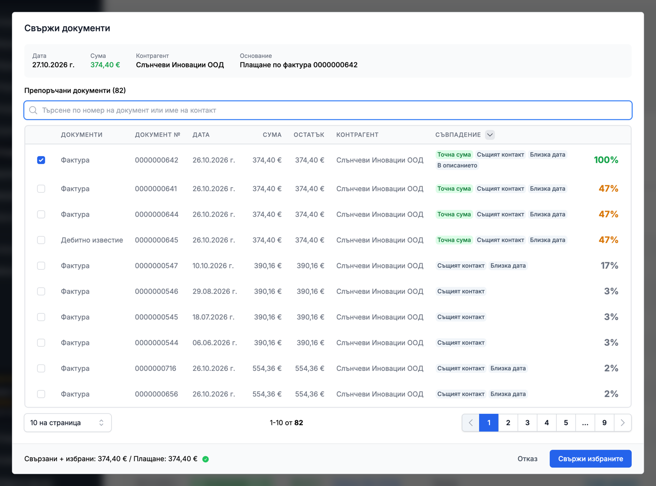656x486 pixels.
Task: Check invoice 0000000641 checkbox
Action: pyautogui.click(x=41, y=189)
